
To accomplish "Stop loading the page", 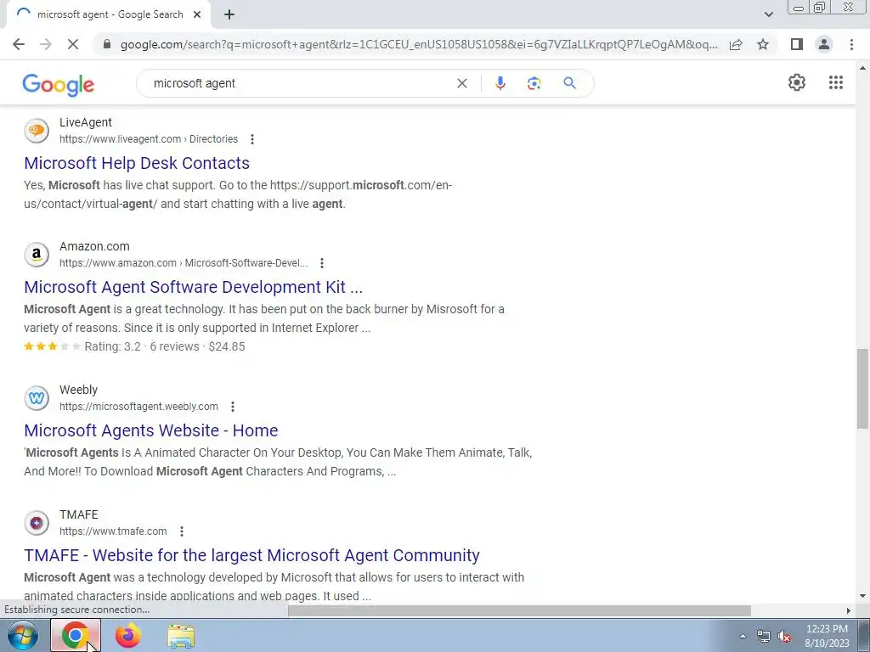I will [x=73, y=44].
